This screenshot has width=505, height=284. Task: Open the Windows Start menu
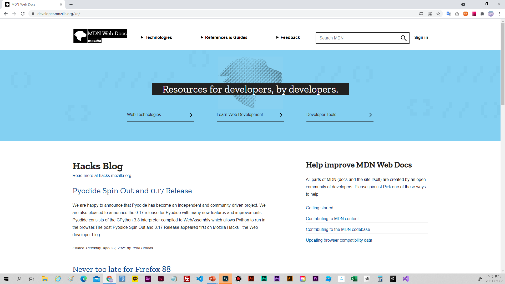click(6, 279)
